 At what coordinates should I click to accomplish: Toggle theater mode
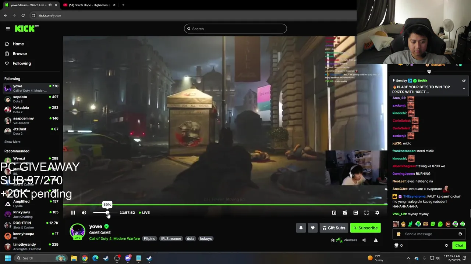click(355, 213)
